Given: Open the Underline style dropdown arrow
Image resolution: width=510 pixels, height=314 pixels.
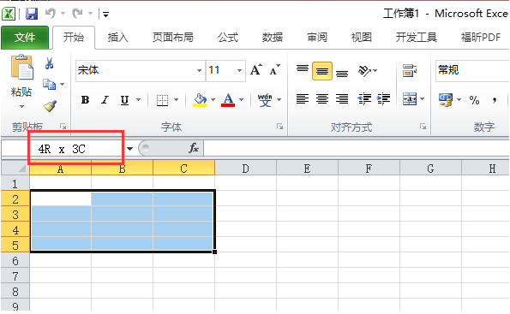Looking at the screenshot, I should 139,100.
